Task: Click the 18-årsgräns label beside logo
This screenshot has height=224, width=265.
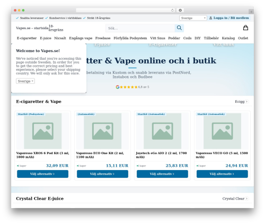Action: (56, 28)
